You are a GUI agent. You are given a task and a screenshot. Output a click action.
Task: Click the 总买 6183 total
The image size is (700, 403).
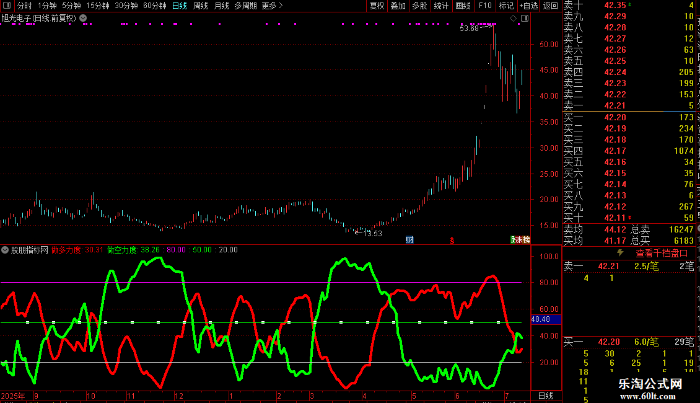point(662,241)
